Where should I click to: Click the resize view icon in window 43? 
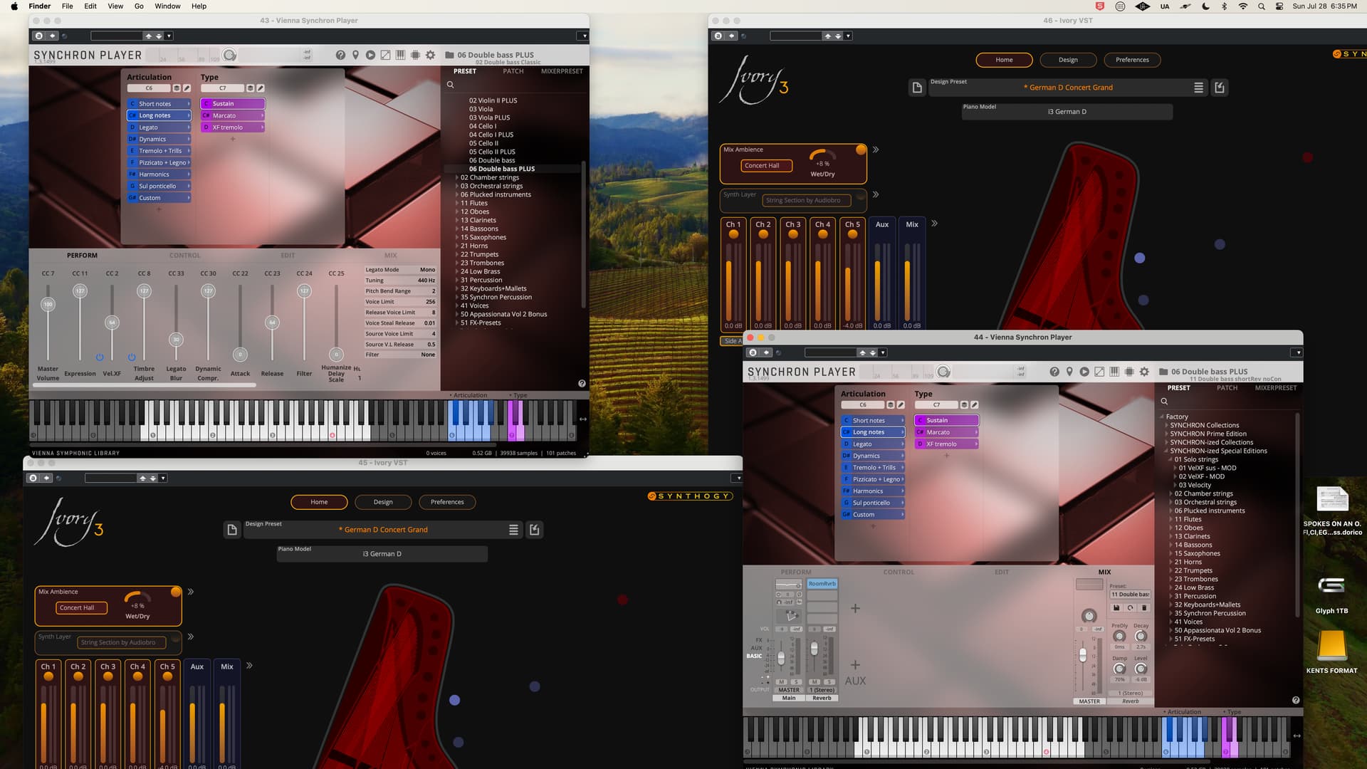385,55
